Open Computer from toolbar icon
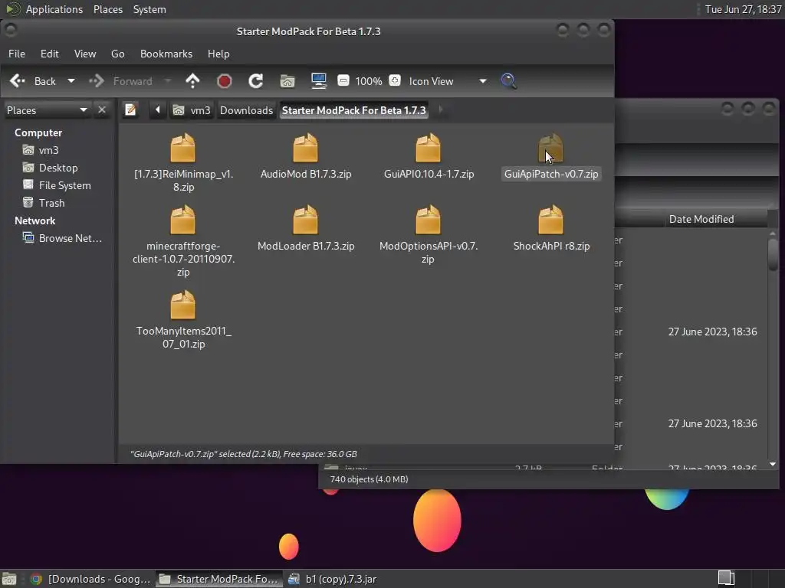Viewport: 785px width, 588px height. tap(319, 81)
